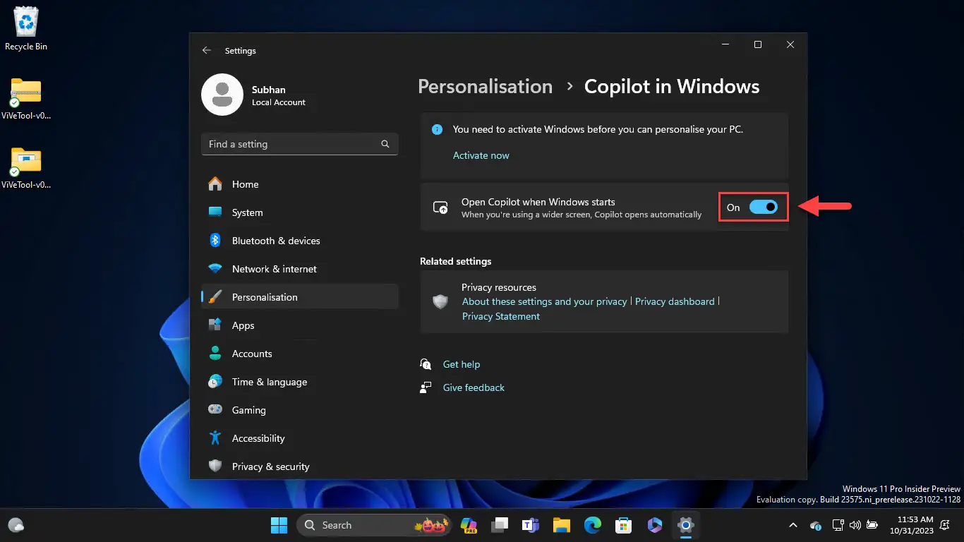Open the Home settings page
Viewport: 964px width, 542px height.
pos(300,184)
